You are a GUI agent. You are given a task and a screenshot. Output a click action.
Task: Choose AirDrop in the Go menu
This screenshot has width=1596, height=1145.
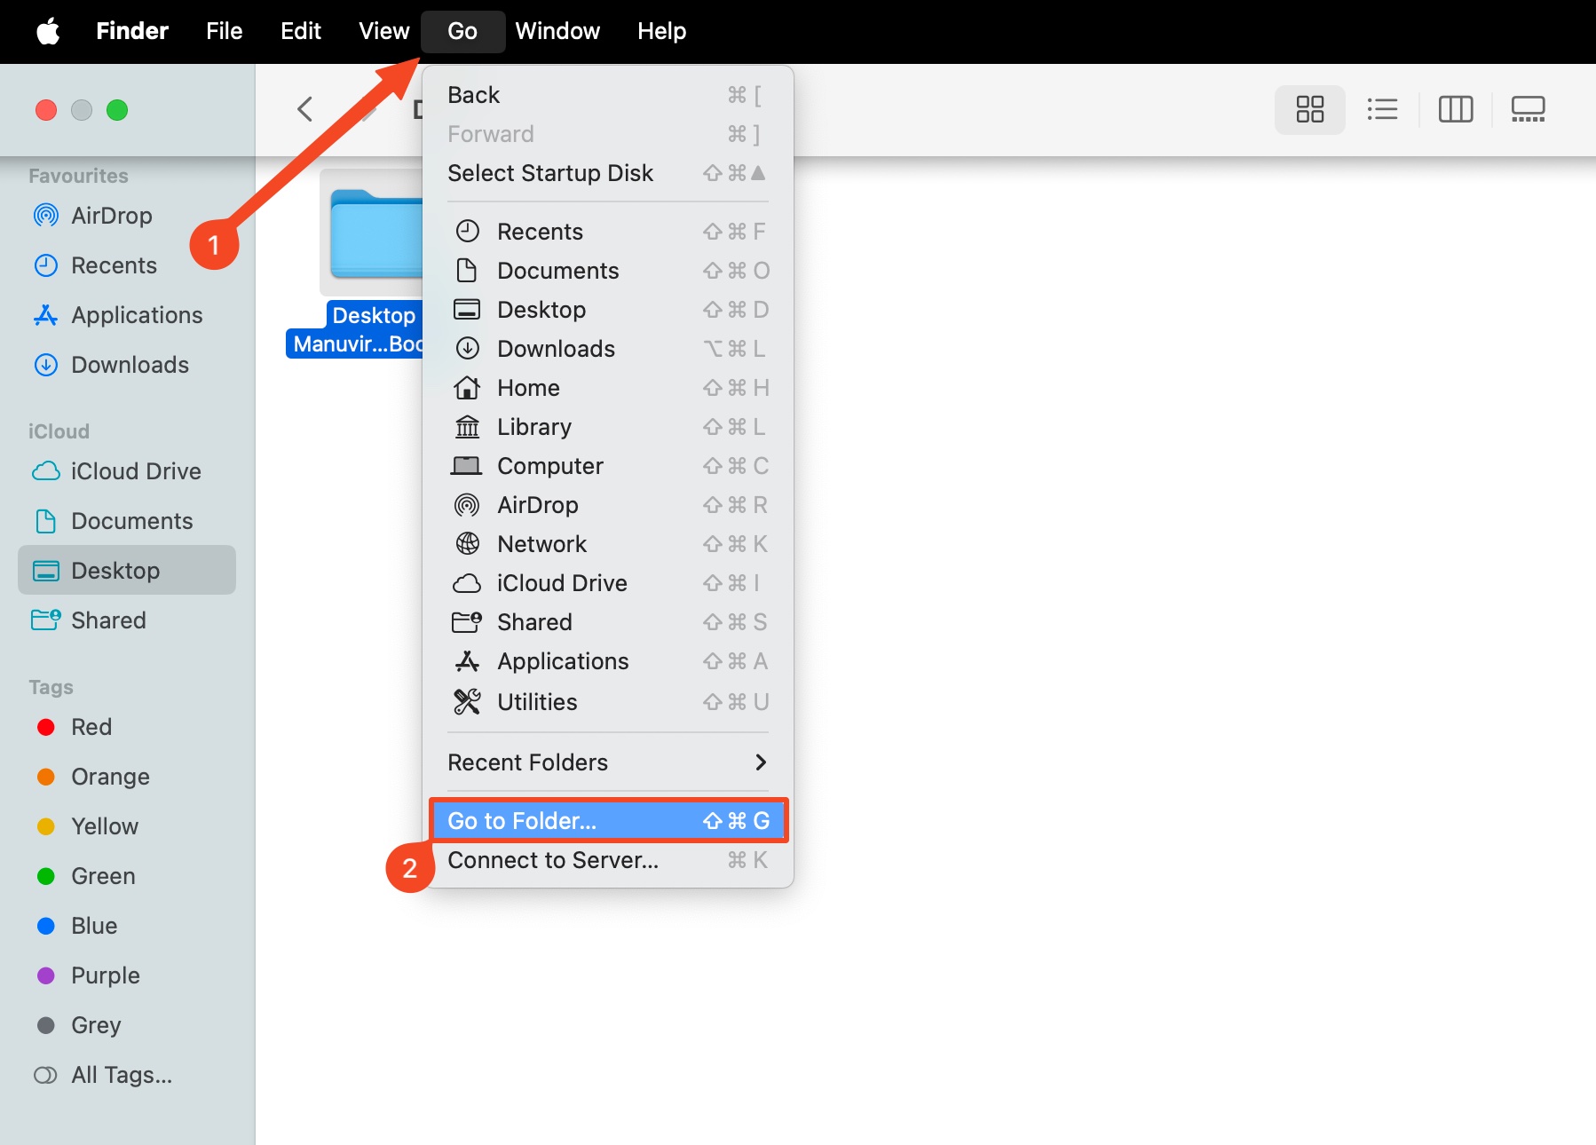coord(608,505)
